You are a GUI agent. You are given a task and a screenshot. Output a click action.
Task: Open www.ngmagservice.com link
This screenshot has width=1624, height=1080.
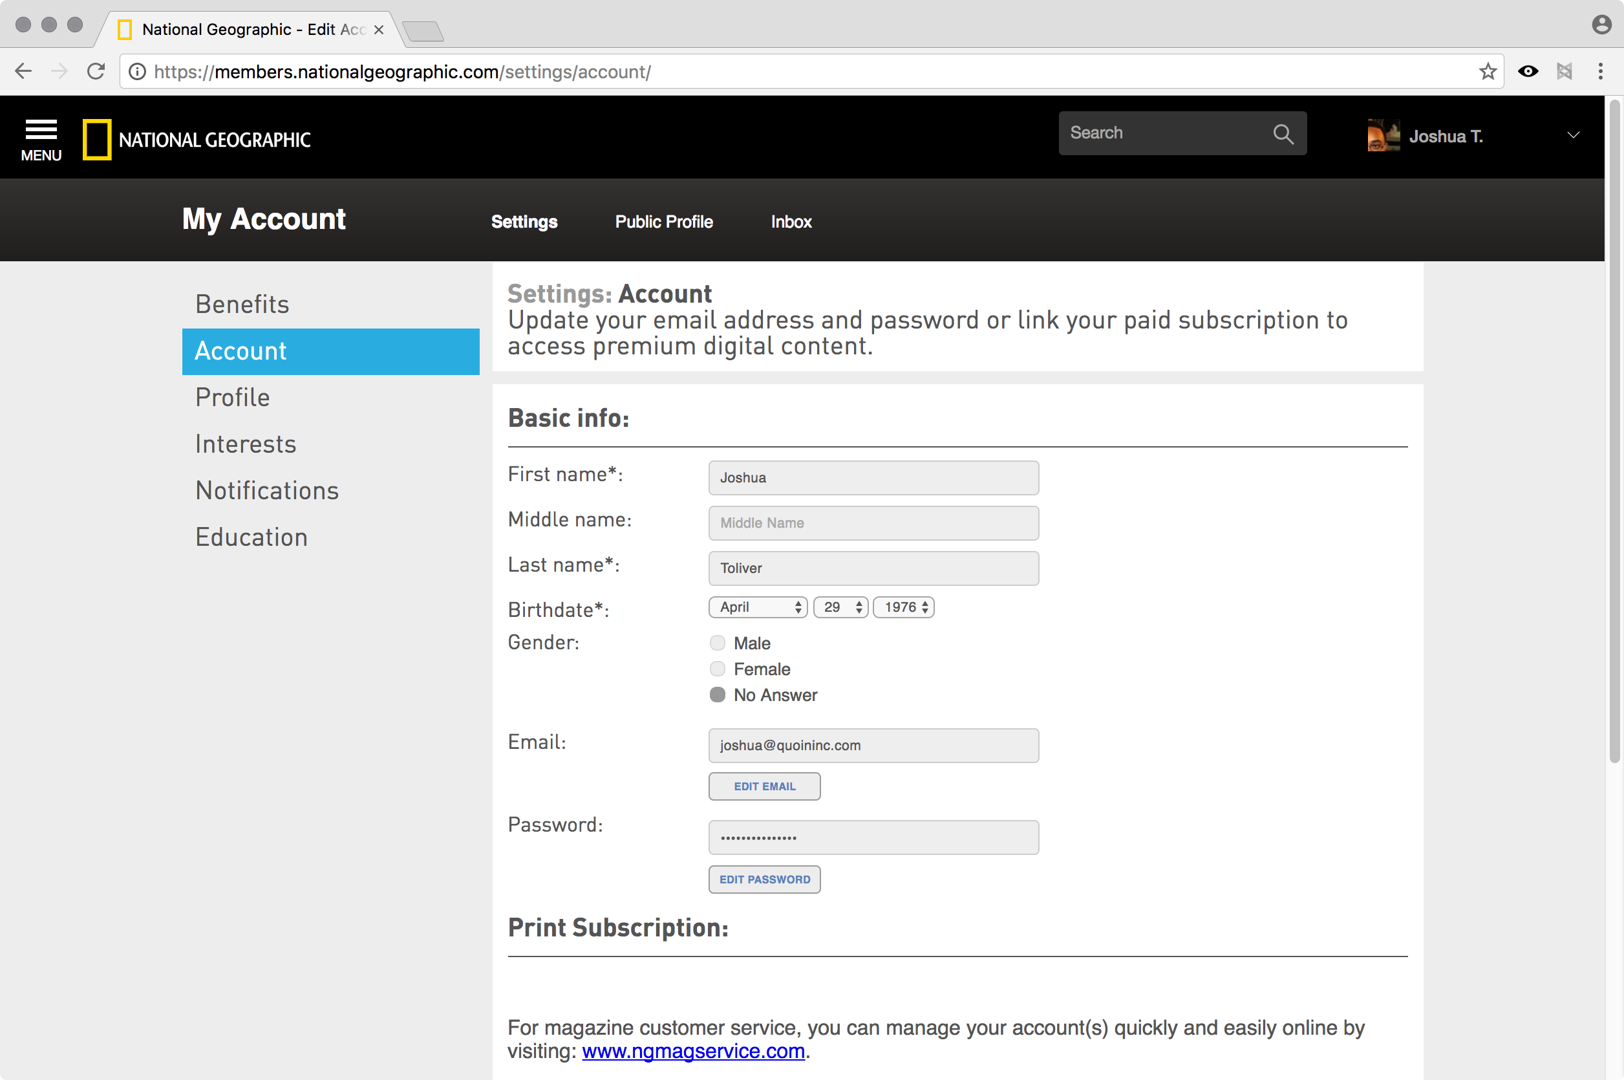point(693,1051)
